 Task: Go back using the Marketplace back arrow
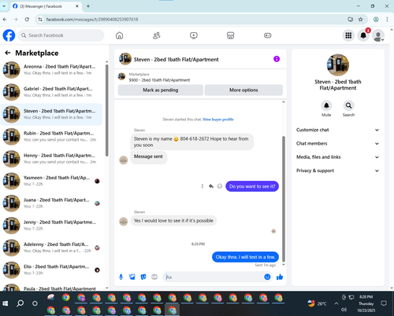8,53
